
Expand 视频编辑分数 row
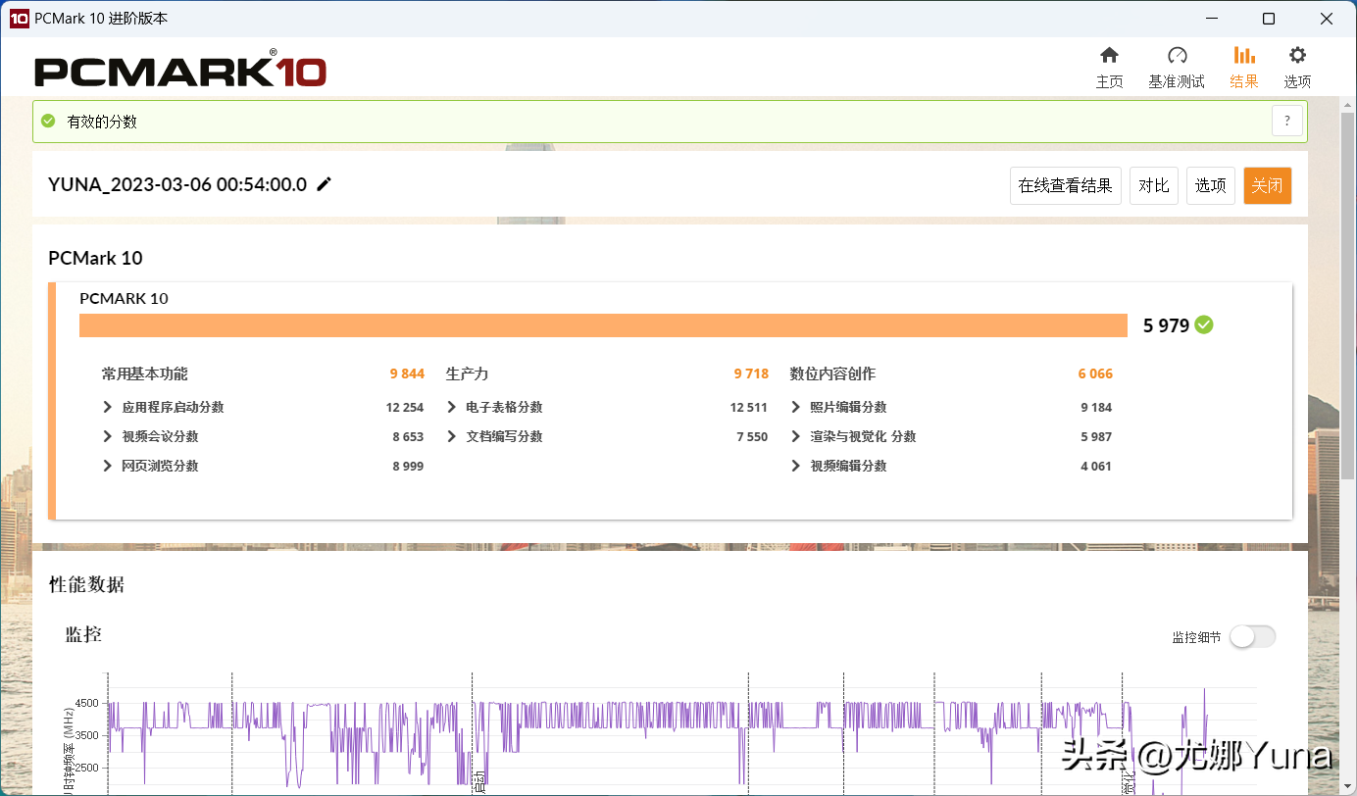click(796, 466)
